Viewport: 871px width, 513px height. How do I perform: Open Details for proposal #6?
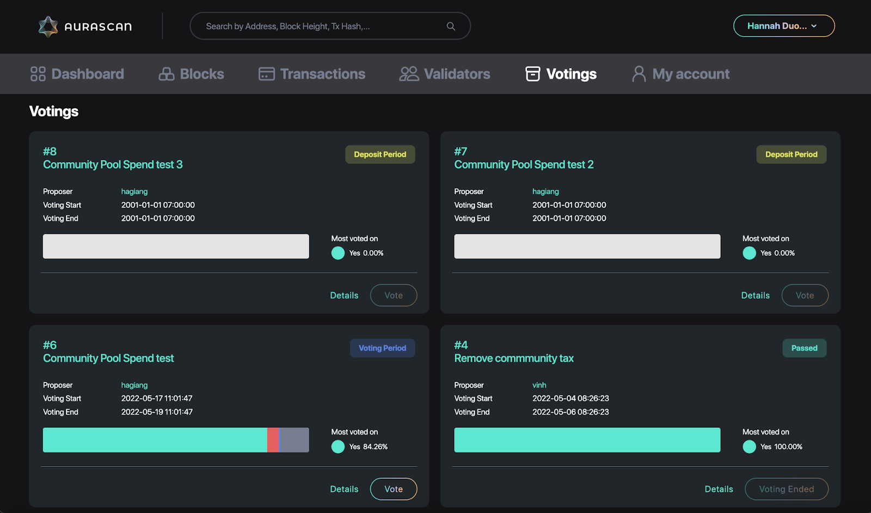point(344,489)
